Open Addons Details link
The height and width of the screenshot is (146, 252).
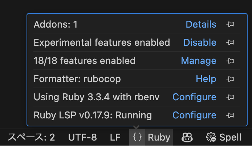point(201,24)
